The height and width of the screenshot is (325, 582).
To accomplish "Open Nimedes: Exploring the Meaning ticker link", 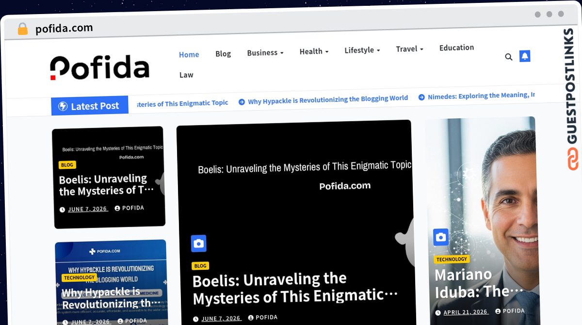I will 481,96.
